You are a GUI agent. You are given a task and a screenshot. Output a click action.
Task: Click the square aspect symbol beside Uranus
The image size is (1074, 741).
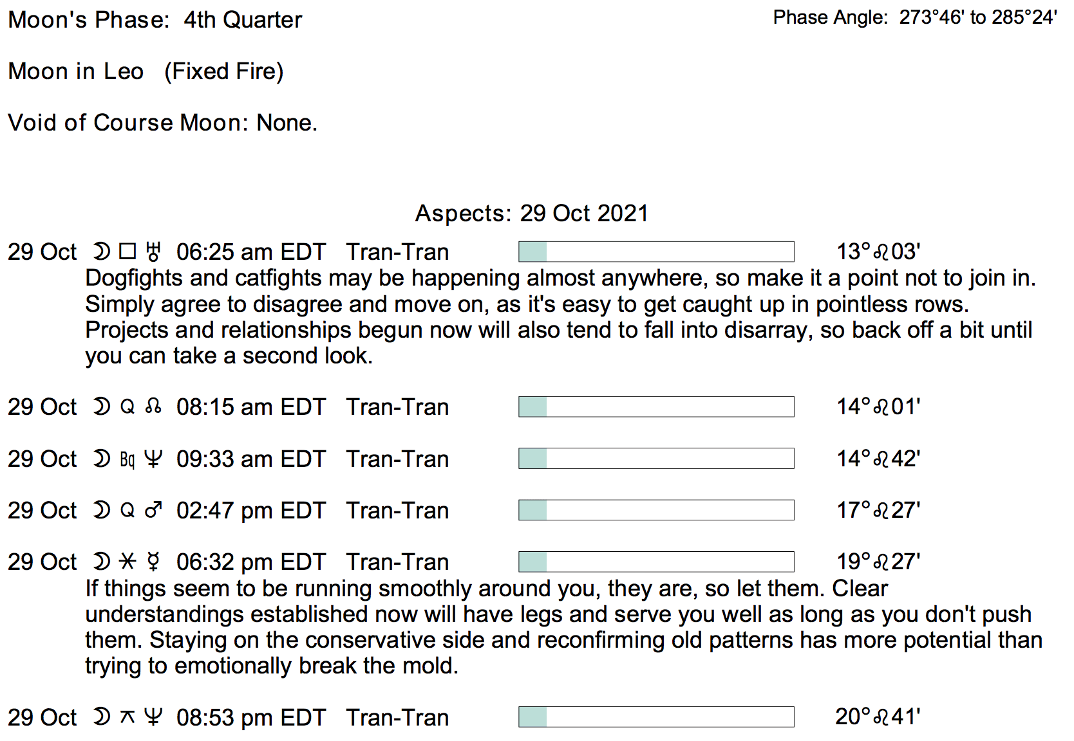tap(127, 252)
